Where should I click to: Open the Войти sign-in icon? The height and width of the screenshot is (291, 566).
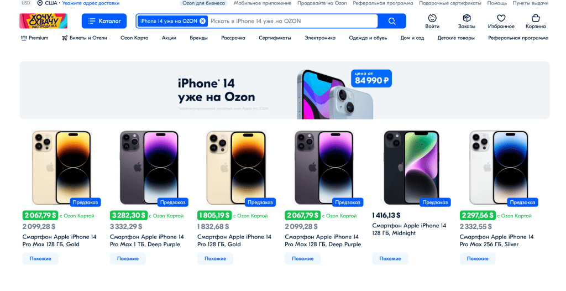pos(432,18)
